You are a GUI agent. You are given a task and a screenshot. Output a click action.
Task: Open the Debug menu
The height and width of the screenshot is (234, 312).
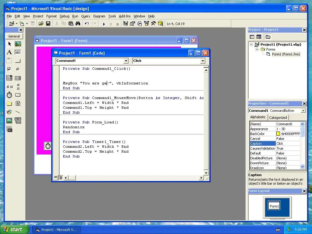click(x=65, y=16)
